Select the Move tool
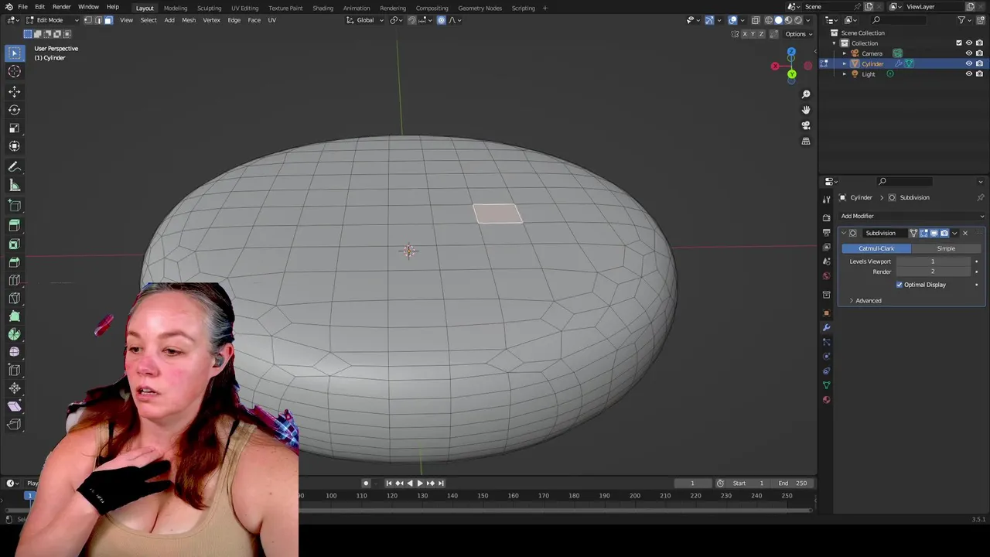This screenshot has height=557, width=990. 14,91
